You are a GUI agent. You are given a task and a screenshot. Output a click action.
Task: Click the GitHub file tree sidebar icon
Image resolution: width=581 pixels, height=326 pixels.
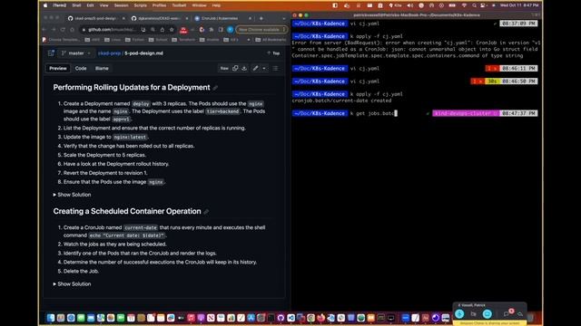[51, 53]
